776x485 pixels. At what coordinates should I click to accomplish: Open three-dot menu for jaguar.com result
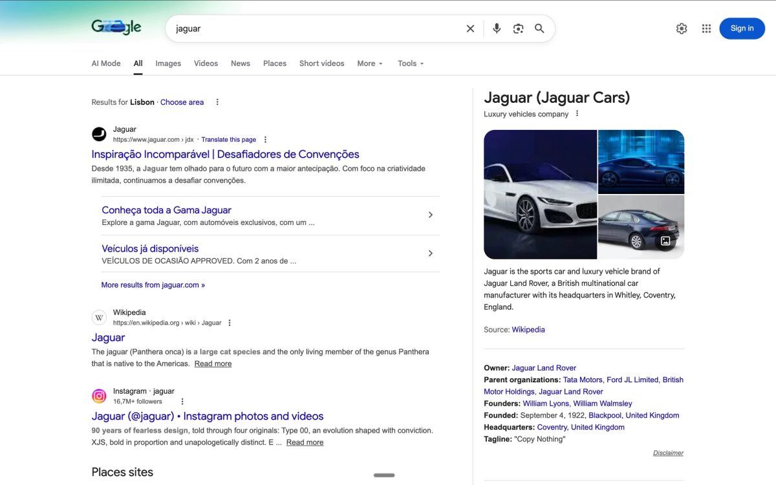pyautogui.click(x=265, y=140)
